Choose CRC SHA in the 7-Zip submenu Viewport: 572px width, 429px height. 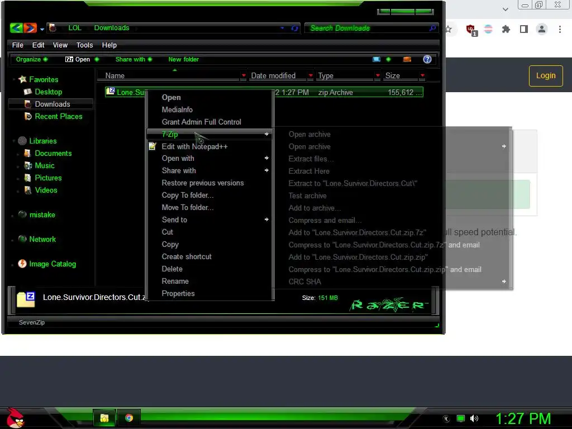click(x=304, y=282)
